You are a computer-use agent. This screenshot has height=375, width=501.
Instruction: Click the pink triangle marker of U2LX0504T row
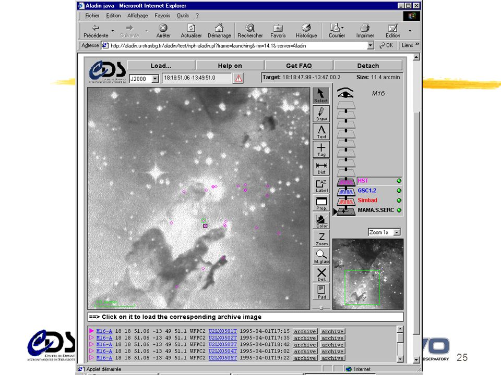pos(91,351)
